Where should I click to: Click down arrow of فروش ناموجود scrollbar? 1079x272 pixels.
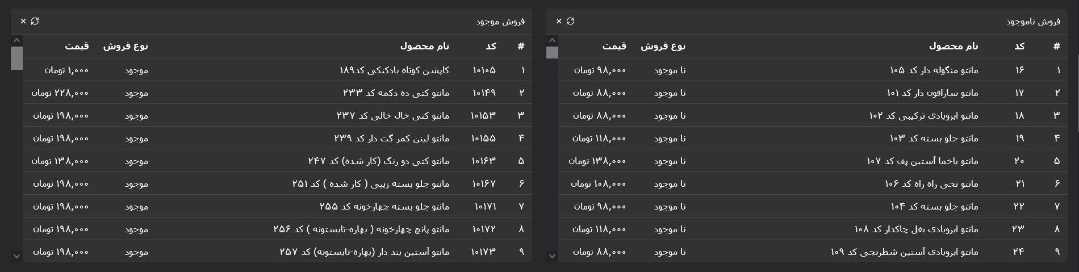552,256
